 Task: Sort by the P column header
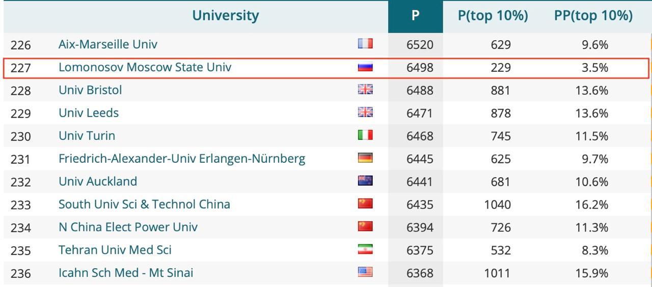click(415, 16)
